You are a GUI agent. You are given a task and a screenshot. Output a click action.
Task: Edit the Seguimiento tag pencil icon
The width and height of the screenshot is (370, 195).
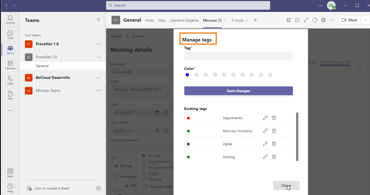point(265,118)
